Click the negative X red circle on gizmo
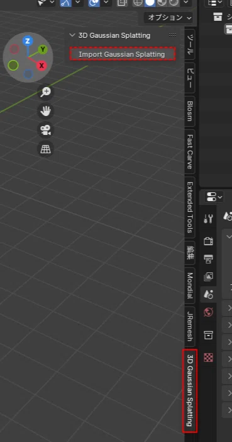 [x=14, y=49]
